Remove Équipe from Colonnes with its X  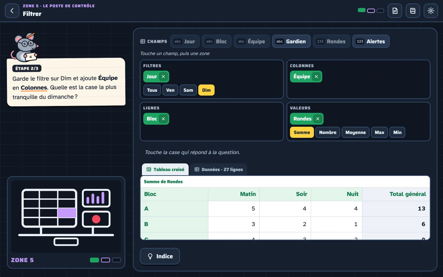point(316,77)
